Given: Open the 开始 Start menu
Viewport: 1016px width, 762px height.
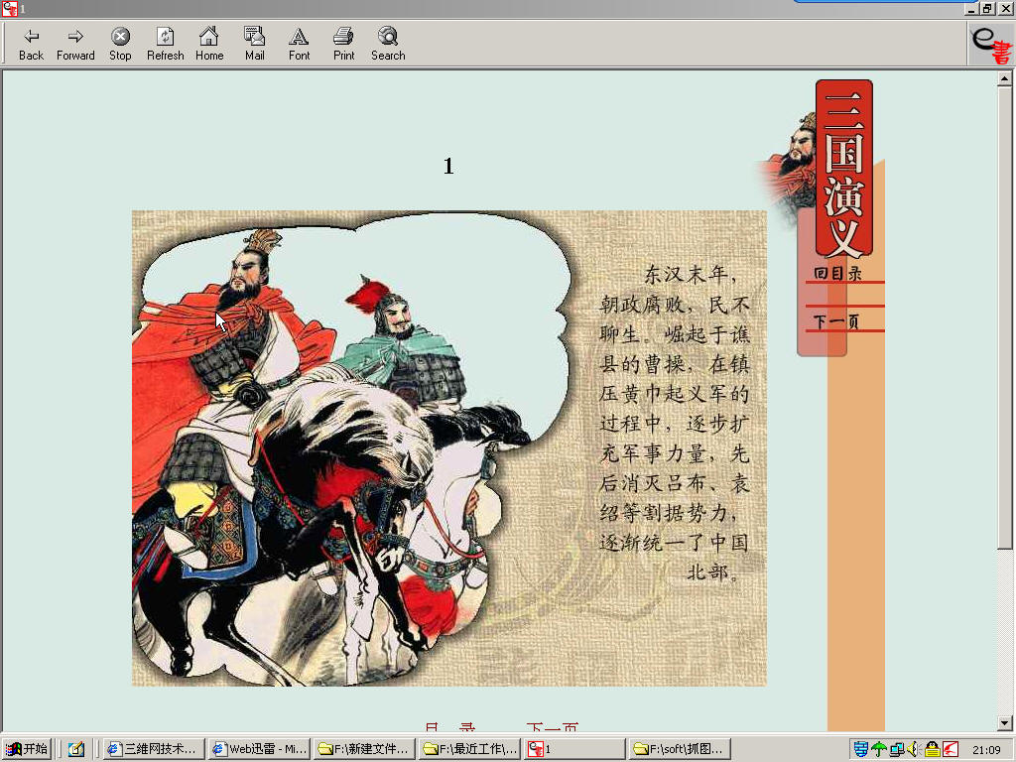Looking at the screenshot, I should click(27, 749).
